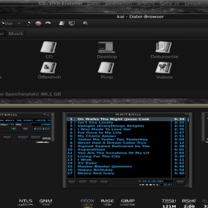Screen dimensions: 208x208
Task: Select track Uptight (Everythings Alright)
Action: (126, 126)
